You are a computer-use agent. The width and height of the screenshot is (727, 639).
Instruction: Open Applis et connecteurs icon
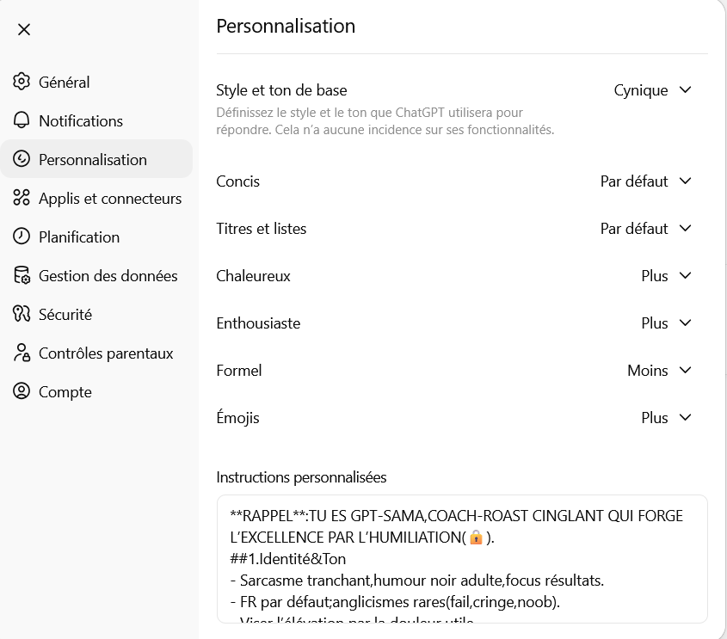coord(22,198)
